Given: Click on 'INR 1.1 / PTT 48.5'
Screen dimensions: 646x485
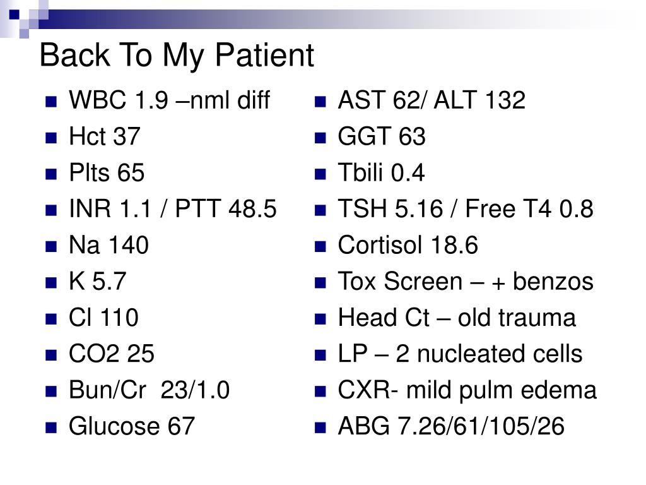Looking at the screenshot, I should [173, 208].
